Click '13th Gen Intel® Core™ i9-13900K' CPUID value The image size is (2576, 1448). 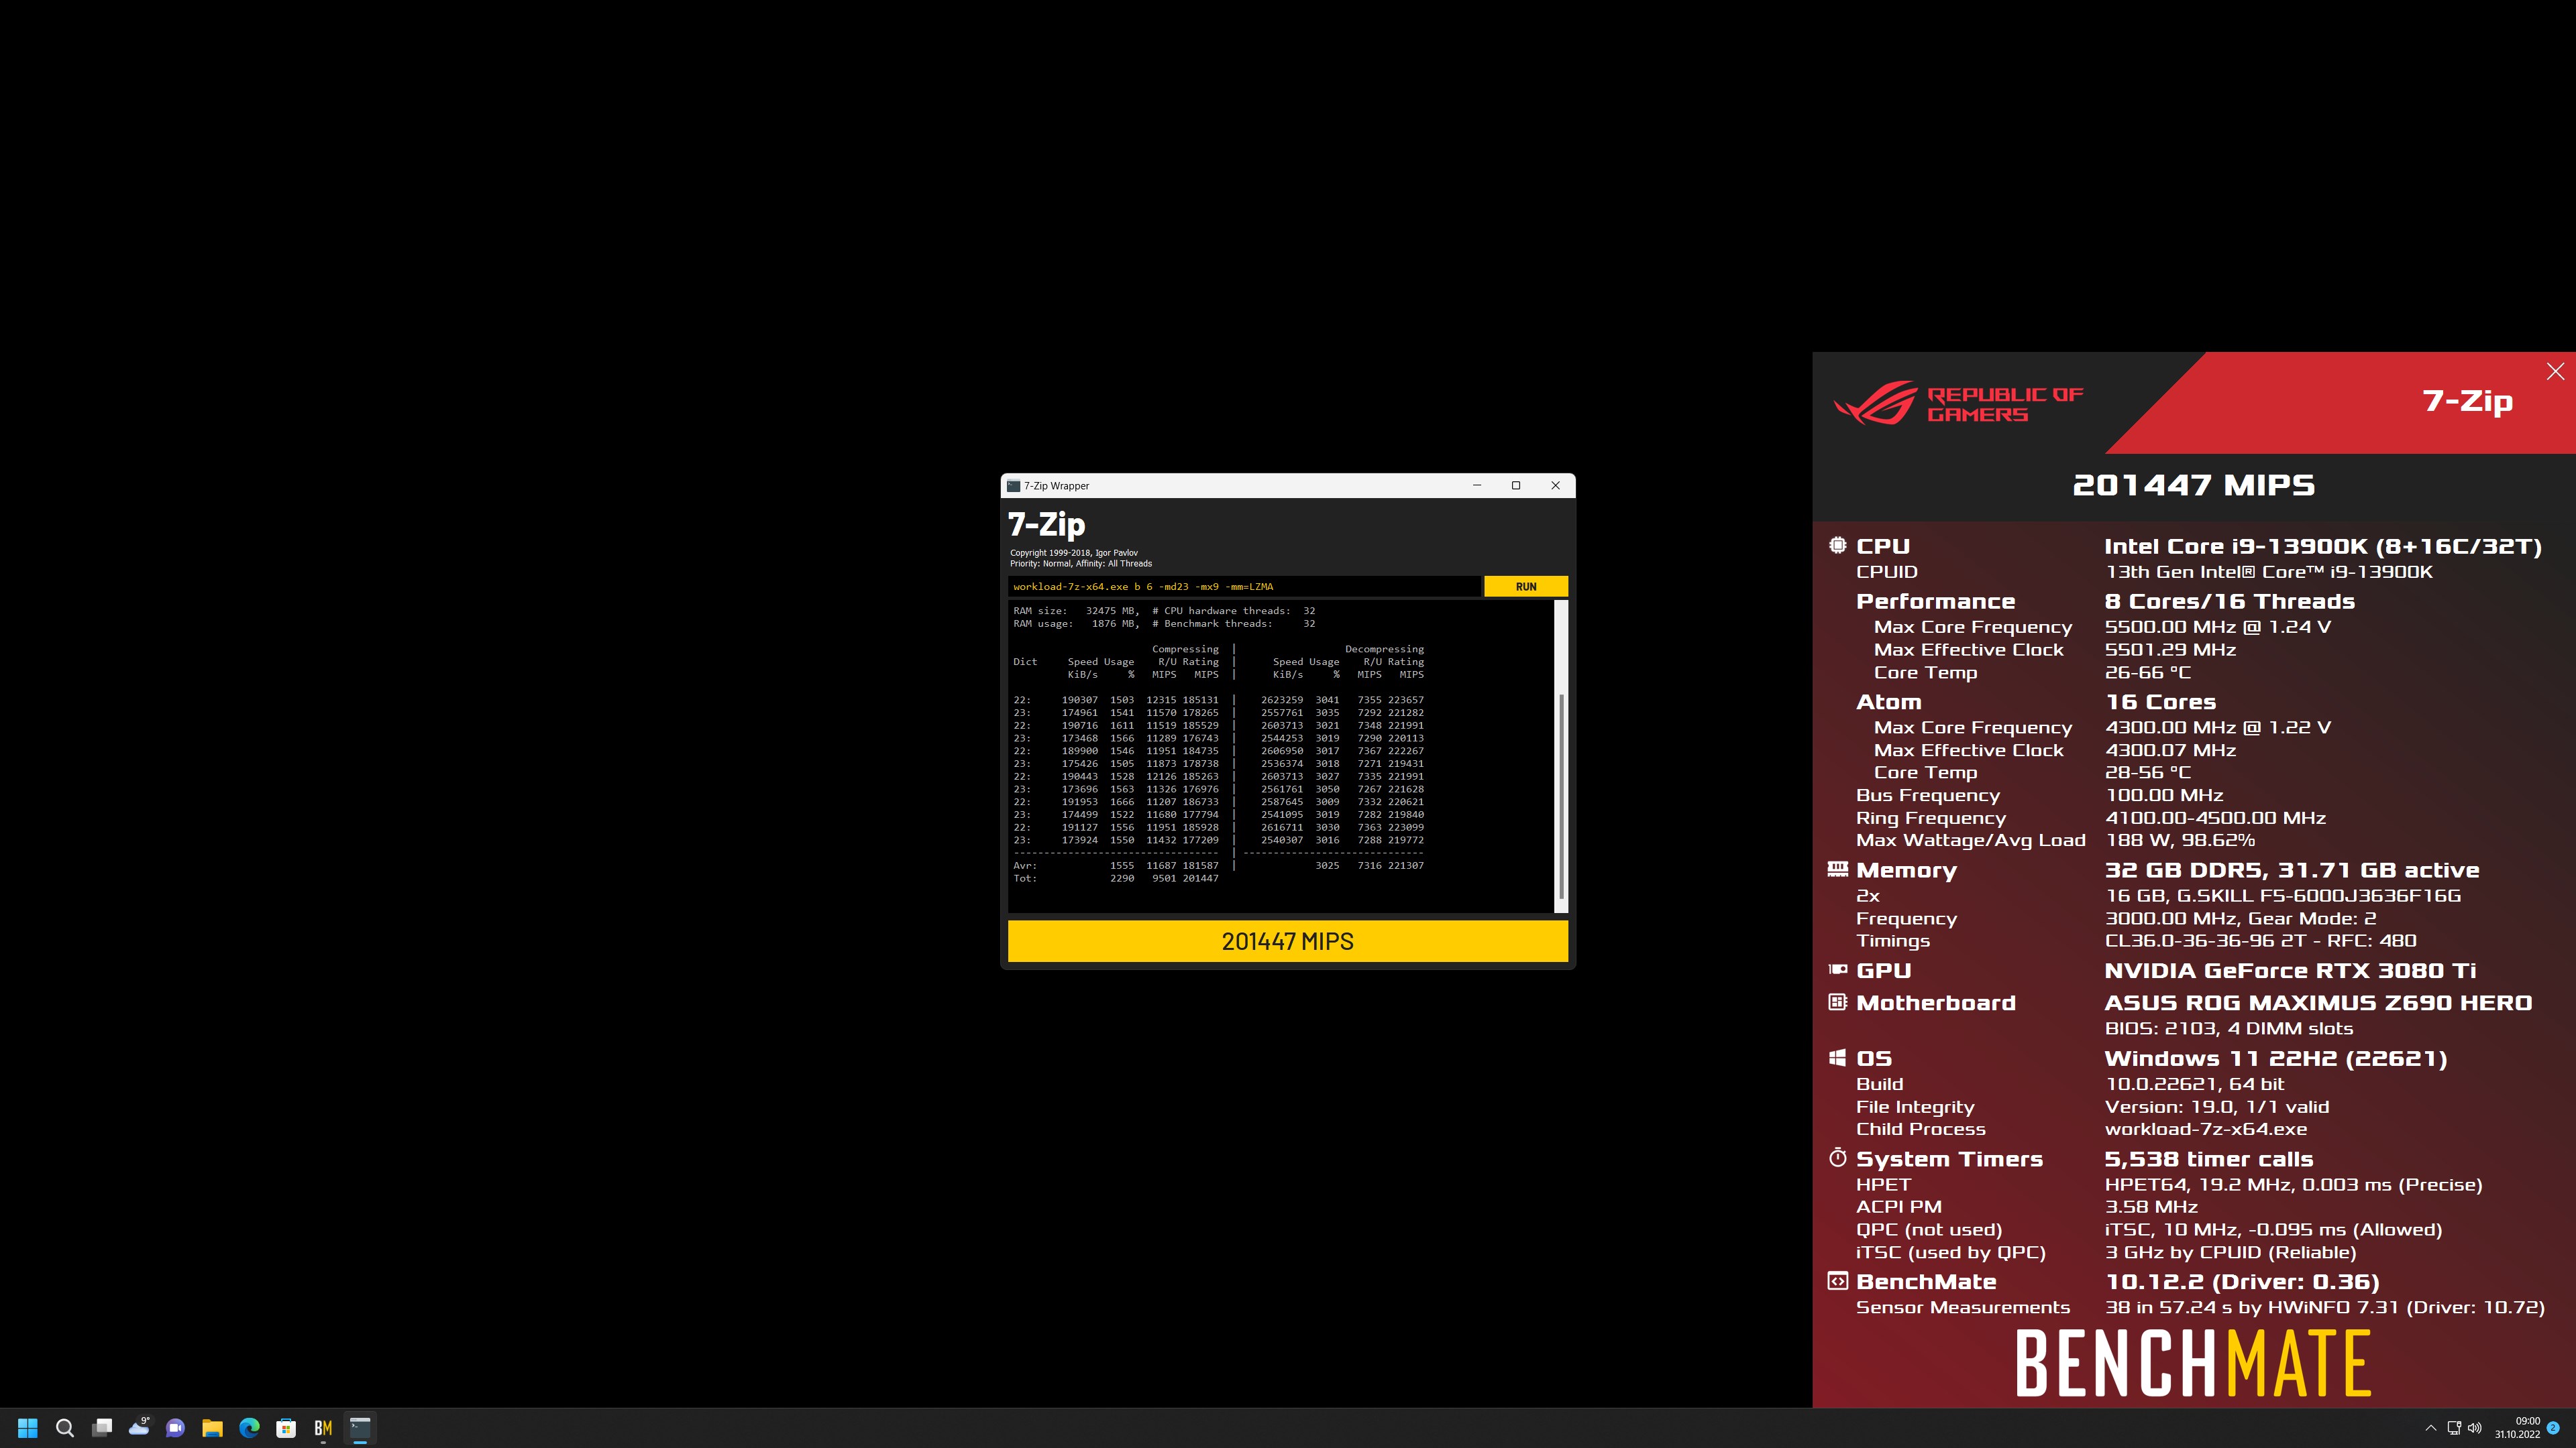point(2268,572)
